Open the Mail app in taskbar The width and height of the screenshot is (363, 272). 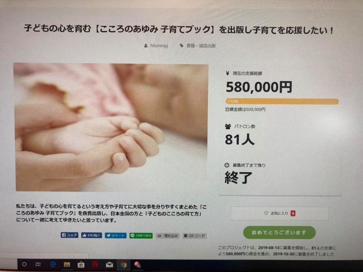(109, 264)
